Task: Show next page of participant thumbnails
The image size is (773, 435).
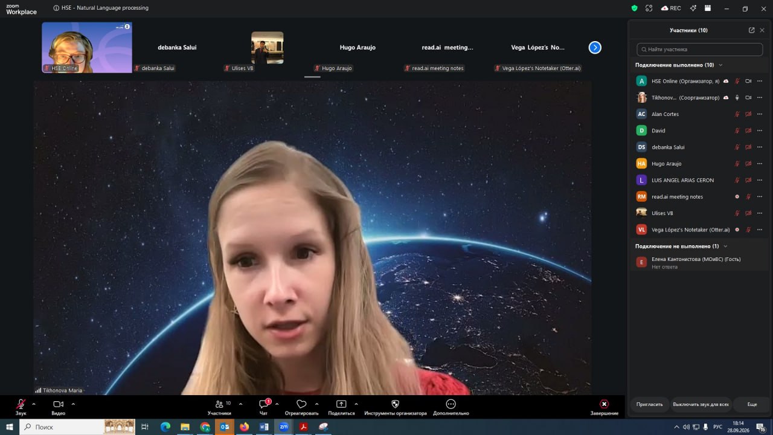Action: (595, 47)
